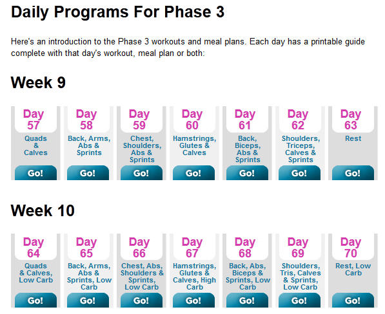Viewport: 385px width, 314px height.
Task: Start Day 61 using its Go! button
Action: pos(247,173)
